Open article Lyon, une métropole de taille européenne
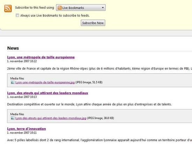The width and height of the screenshot is (192, 144). [x=41, y=57]
